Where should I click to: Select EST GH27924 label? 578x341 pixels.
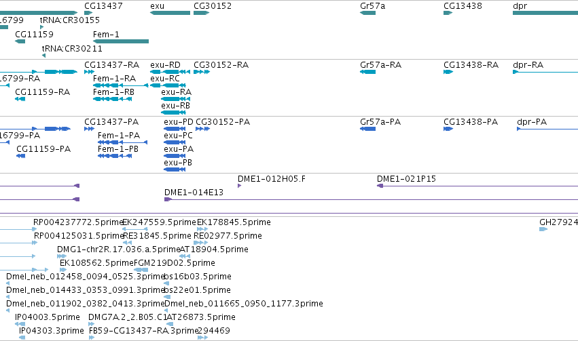coord(558,222)
